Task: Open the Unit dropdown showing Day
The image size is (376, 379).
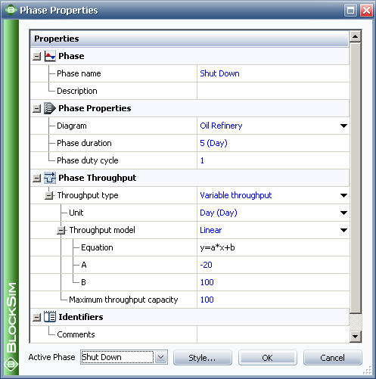Action: click(x=343, y=213)
